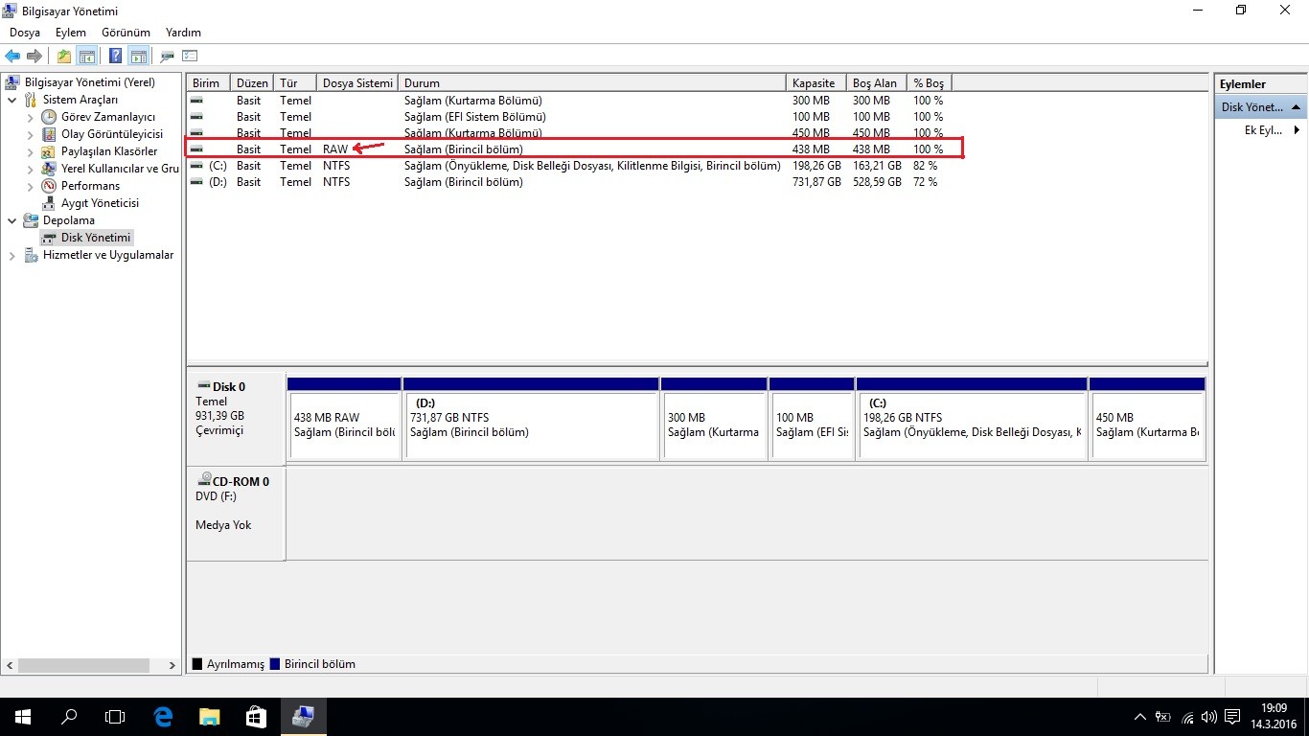The image size is (1309, 736).
Task: Select the (D:) volume drive icon
Action: (x=196, y=182)
